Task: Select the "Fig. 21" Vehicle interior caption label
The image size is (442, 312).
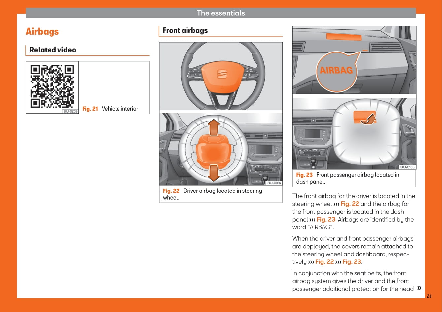Action: point(90,109)
